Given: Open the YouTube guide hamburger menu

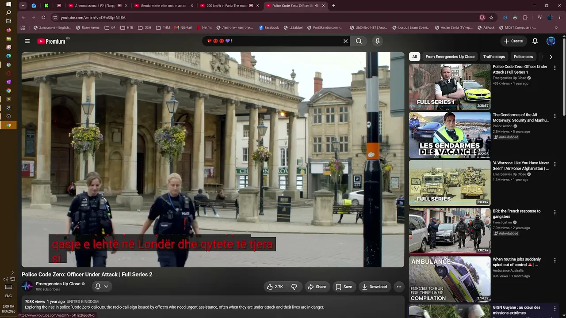Looking at the screenshot, I should tap(27, 41).
